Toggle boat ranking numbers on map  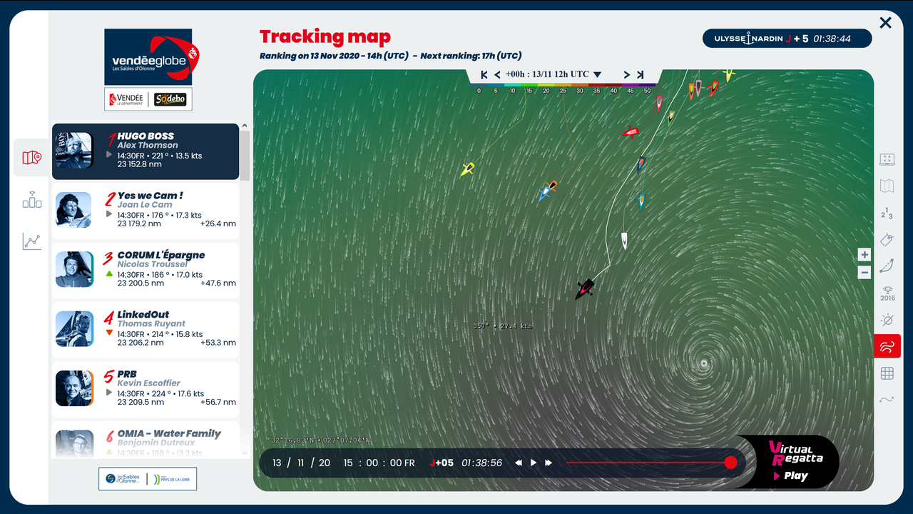887,213
